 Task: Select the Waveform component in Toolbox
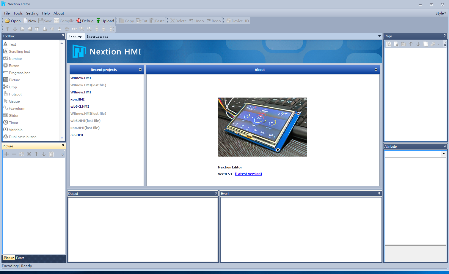coord(14,108)
